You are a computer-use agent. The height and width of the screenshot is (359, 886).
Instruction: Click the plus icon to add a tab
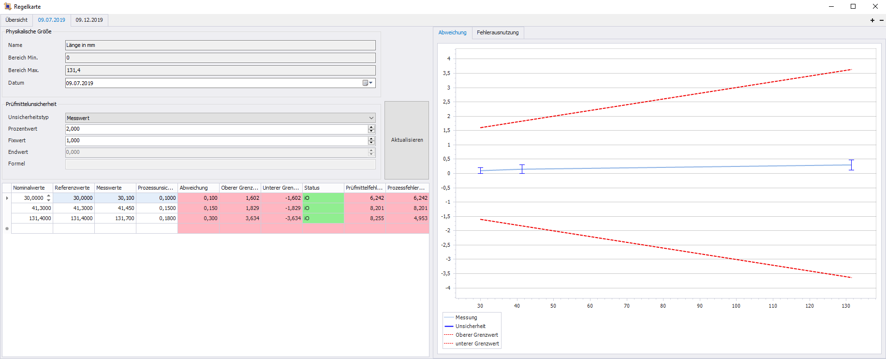coord(872,20)
